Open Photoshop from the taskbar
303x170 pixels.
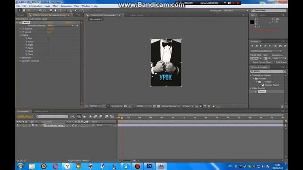pyautogui.click(x=149, y=166)
